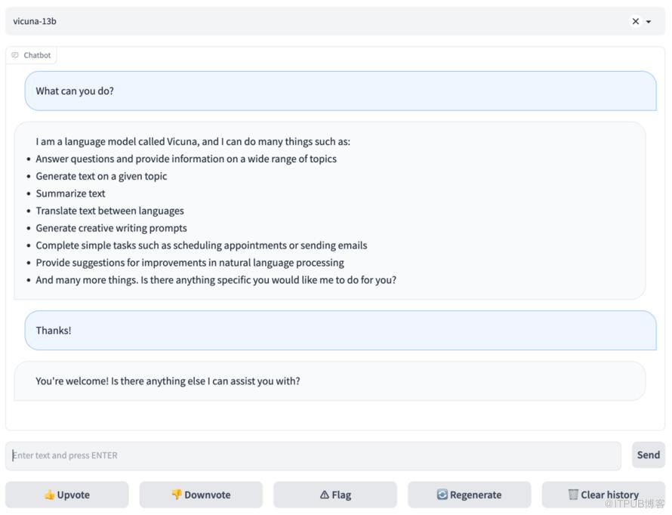Click the 'Generate creative writing prompts' bullet
This screenshot has width=672, height=515.
[x=111, y=228]
